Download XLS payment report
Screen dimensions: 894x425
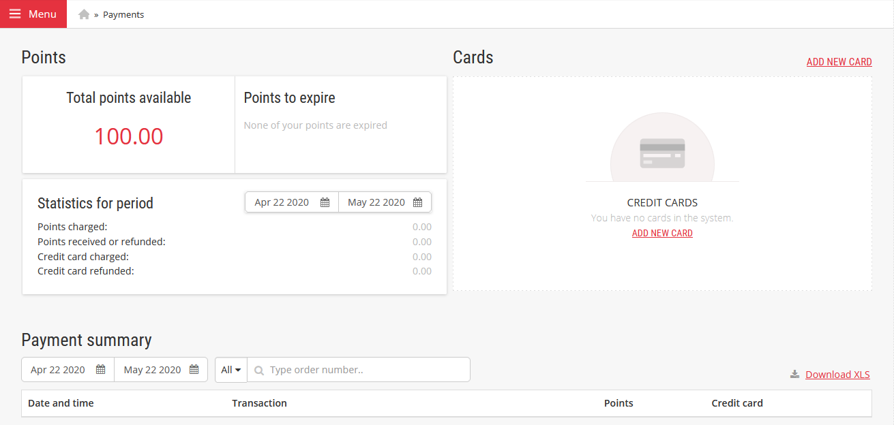(x=837, y=375)
